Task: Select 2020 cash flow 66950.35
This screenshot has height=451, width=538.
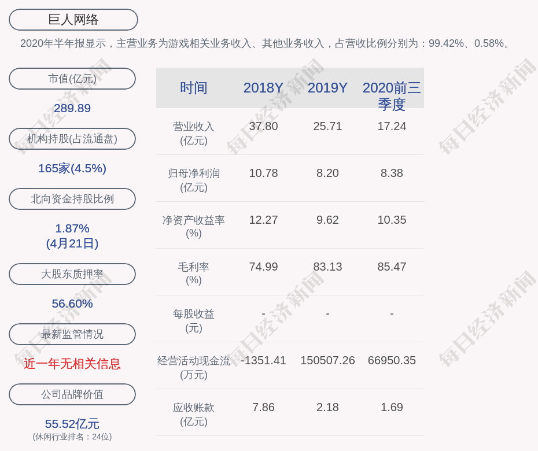Action: (x=392, y=360)
